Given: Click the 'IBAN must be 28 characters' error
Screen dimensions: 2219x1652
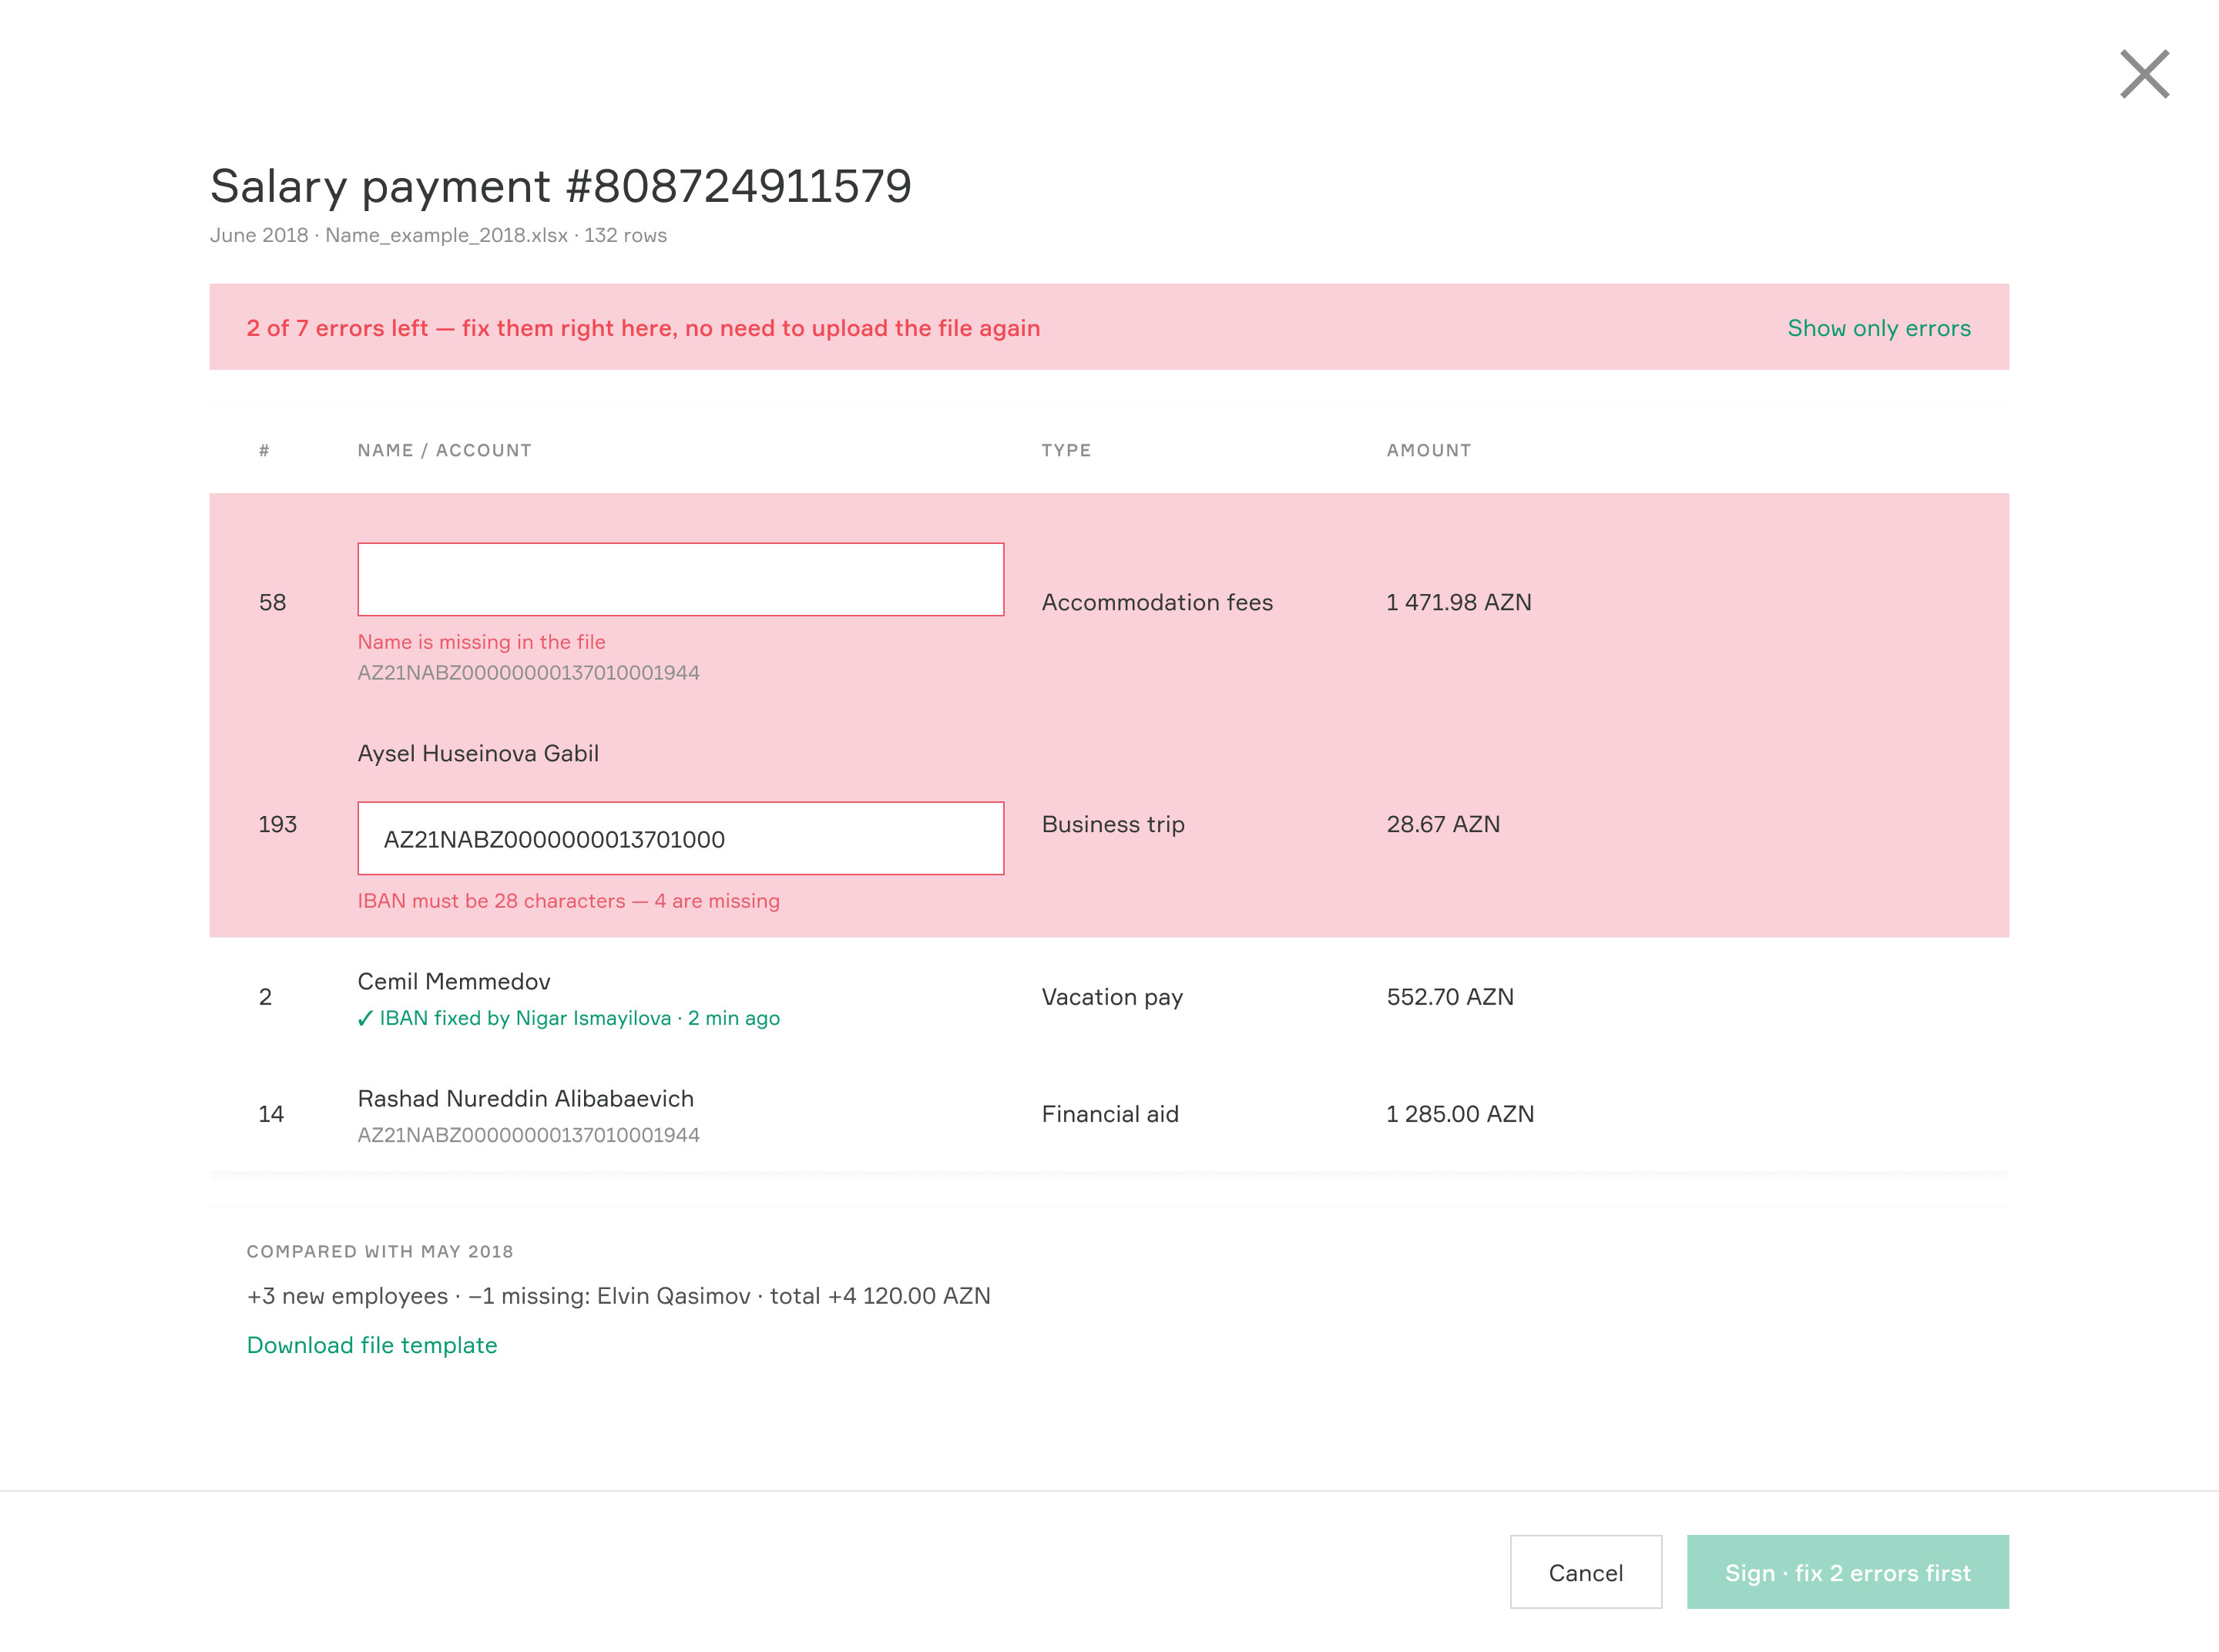Looking at the screenshot, I should click(x=568, y=901).
